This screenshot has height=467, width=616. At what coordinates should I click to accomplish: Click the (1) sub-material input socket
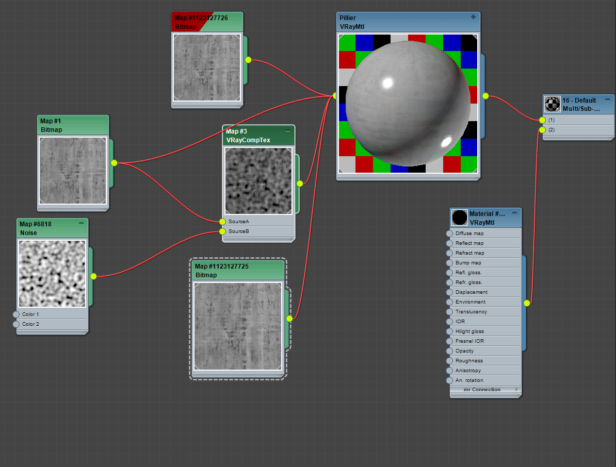[x=543, y=120]
